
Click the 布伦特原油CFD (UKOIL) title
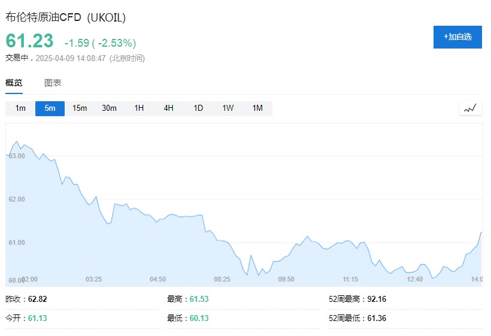(x=66, y=17)
